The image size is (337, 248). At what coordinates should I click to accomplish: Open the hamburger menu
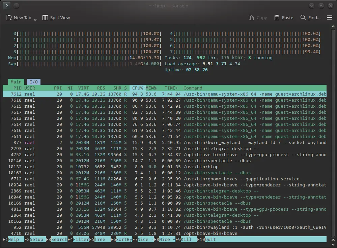(330, 17)
